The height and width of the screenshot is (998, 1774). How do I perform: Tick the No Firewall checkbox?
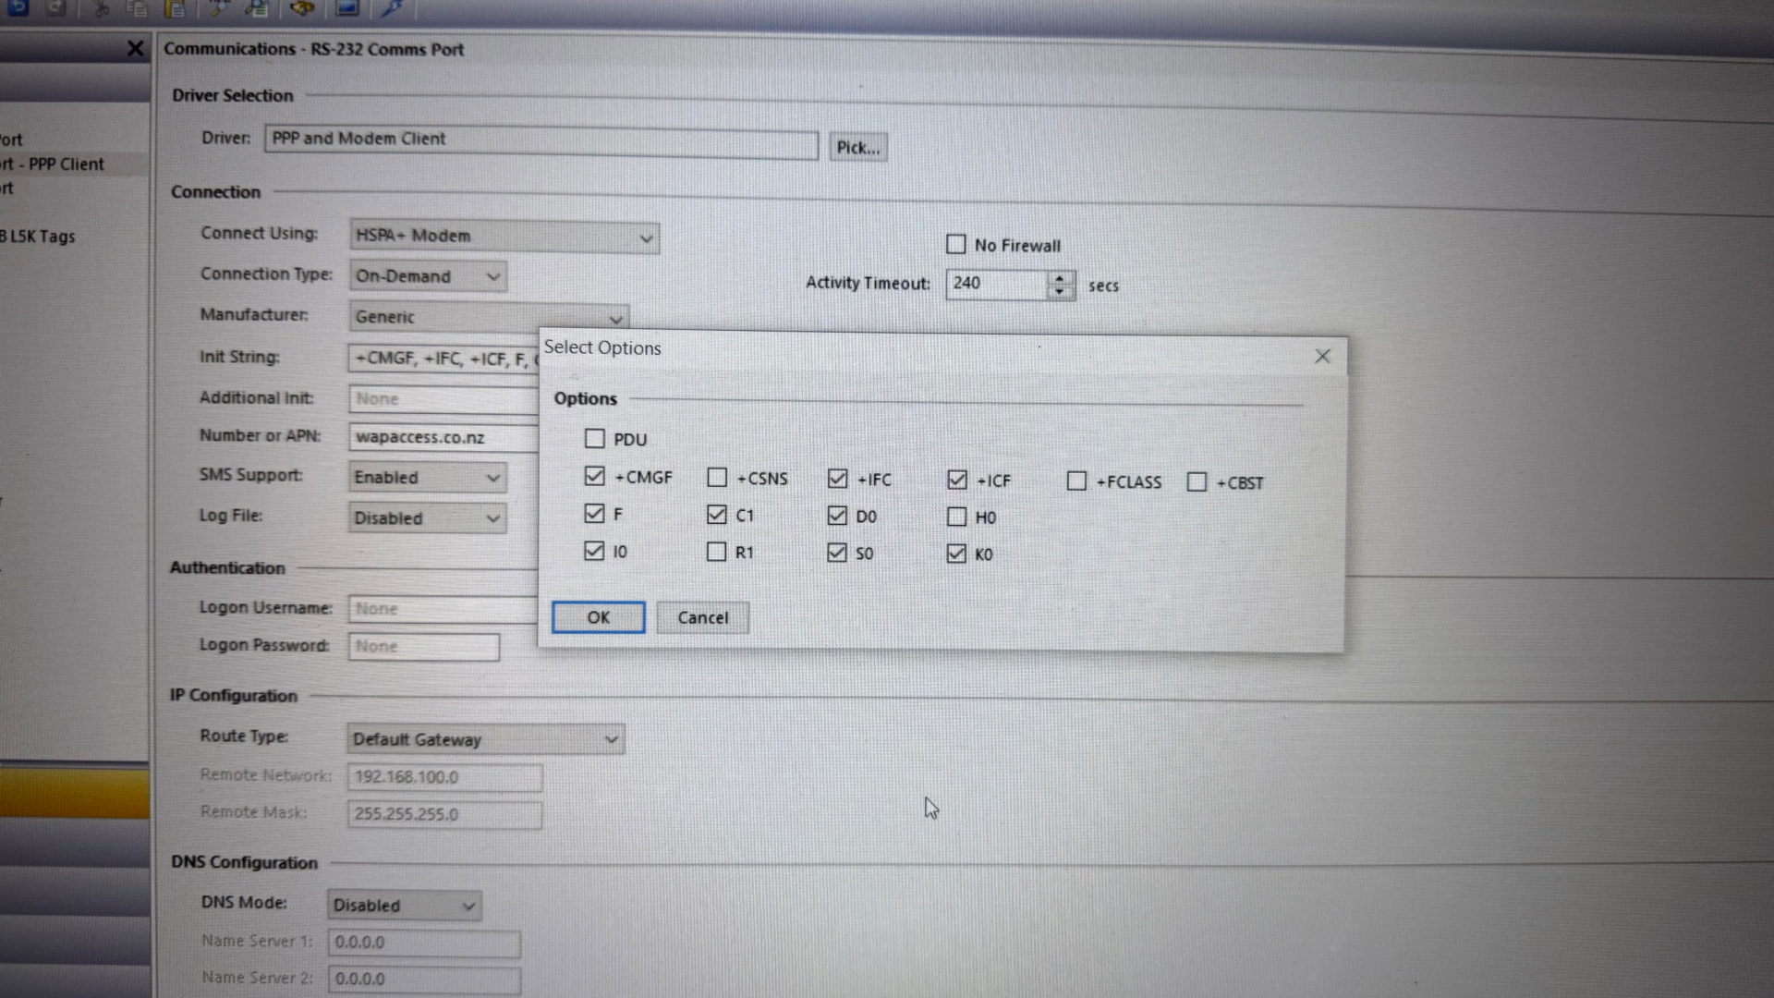(956, 244)
